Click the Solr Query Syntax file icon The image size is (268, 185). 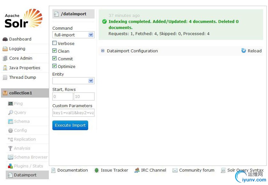pyautogui.click(x=223, y=170)
